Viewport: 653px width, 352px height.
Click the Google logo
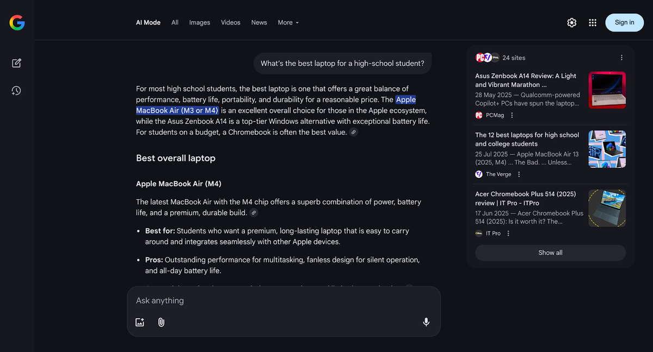pos(16,23)
